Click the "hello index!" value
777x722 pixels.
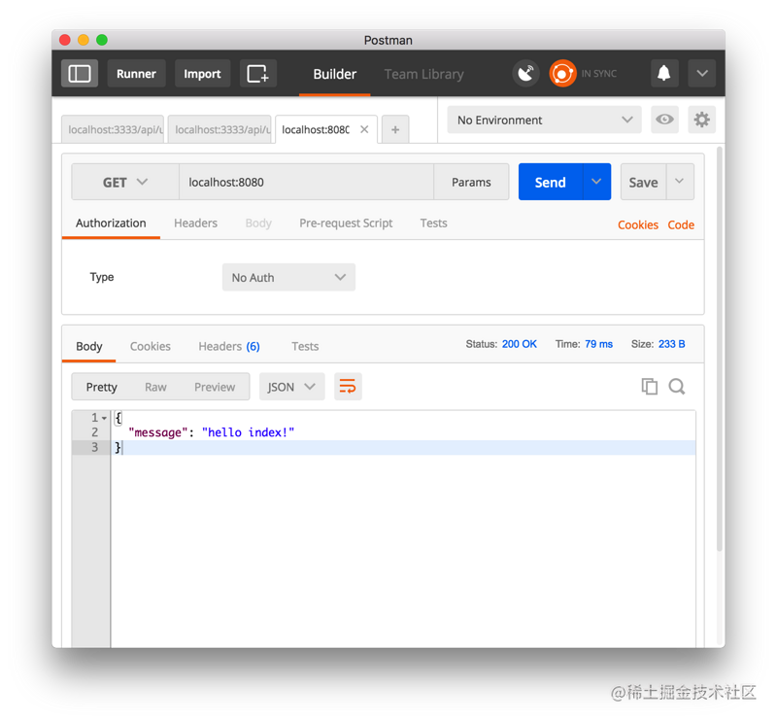point(249,432)
